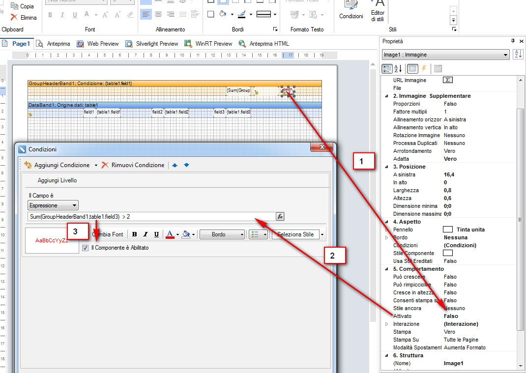Click the word wrap icon in Allineamento

pyautogui.click(x=195, y=14)
